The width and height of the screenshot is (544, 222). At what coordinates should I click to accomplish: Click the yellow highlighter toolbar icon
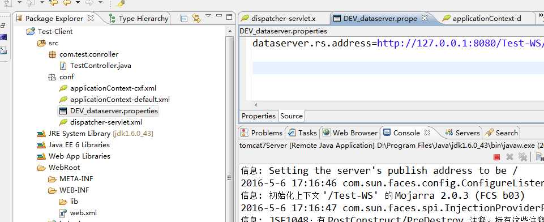pos(120,3)
